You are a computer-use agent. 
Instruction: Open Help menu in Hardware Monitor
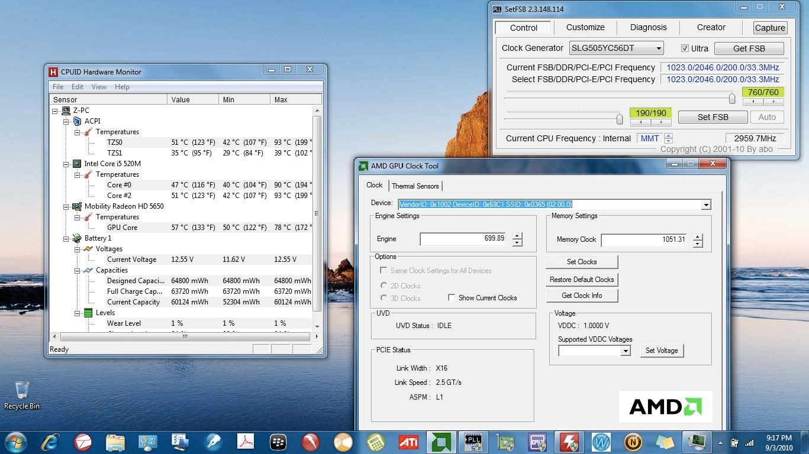click(122, 87)
